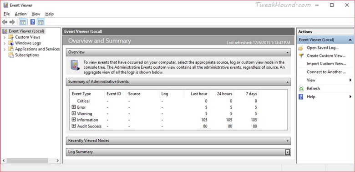Screen dimensions: 355x172
Task: Click the blue Help toolbar icon
Action: (33, 22)
